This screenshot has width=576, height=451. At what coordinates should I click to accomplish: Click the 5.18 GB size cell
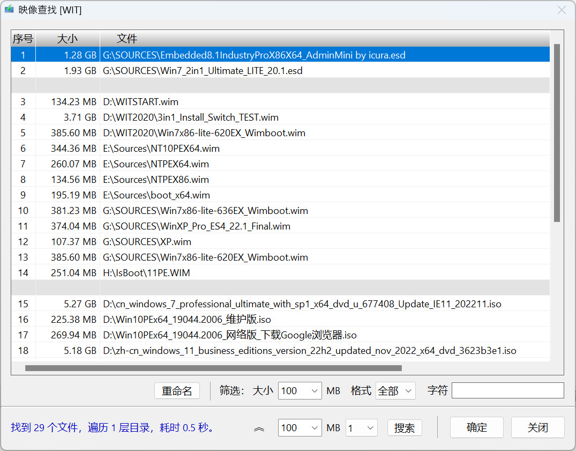tap(68, 351)
